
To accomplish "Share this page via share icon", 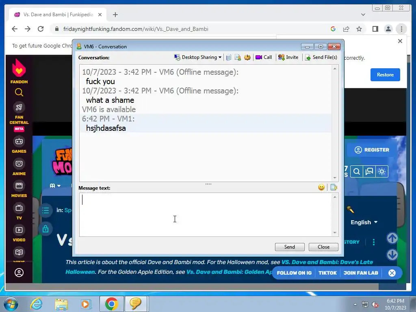I will (346, 29).
